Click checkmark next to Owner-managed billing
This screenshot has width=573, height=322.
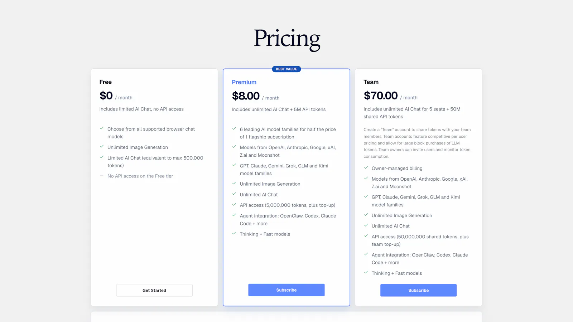(366, 167)
